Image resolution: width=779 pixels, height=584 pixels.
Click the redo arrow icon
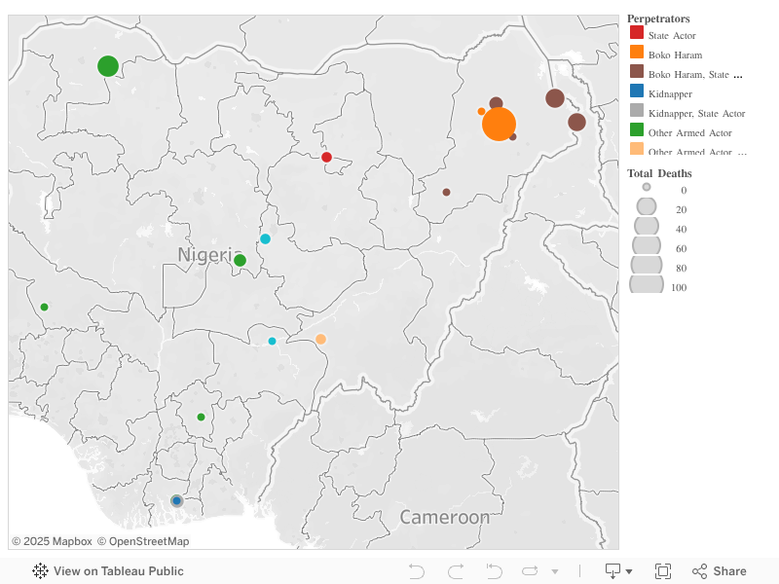click(x=456, y=571)
